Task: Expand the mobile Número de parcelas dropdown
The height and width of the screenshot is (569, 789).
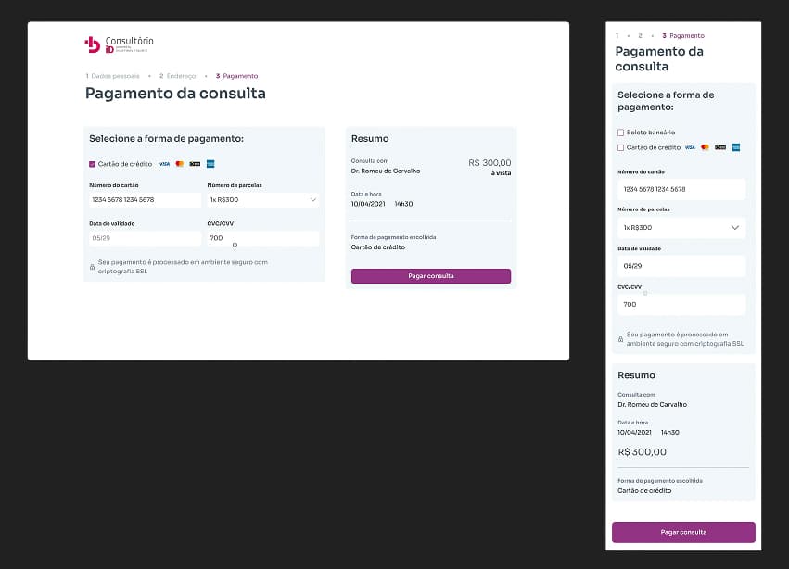Action: tap(681, 227)
